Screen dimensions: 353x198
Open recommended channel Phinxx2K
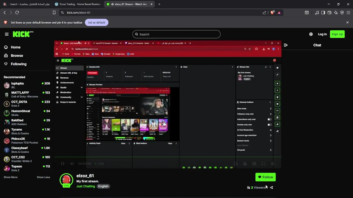tap(27, 141)
